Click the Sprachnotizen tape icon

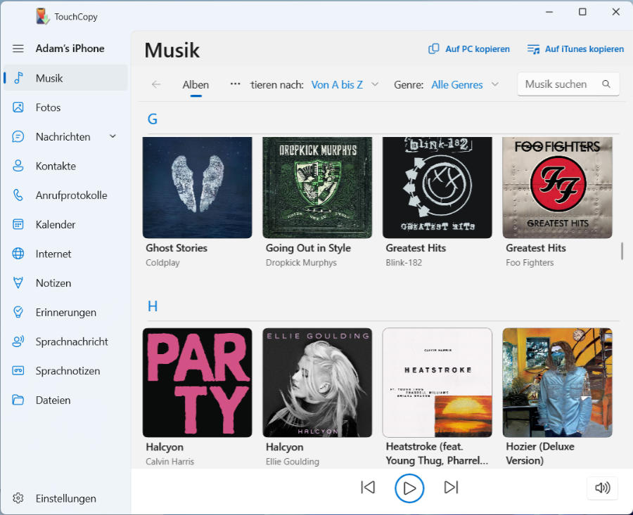(x=18, y=371)
